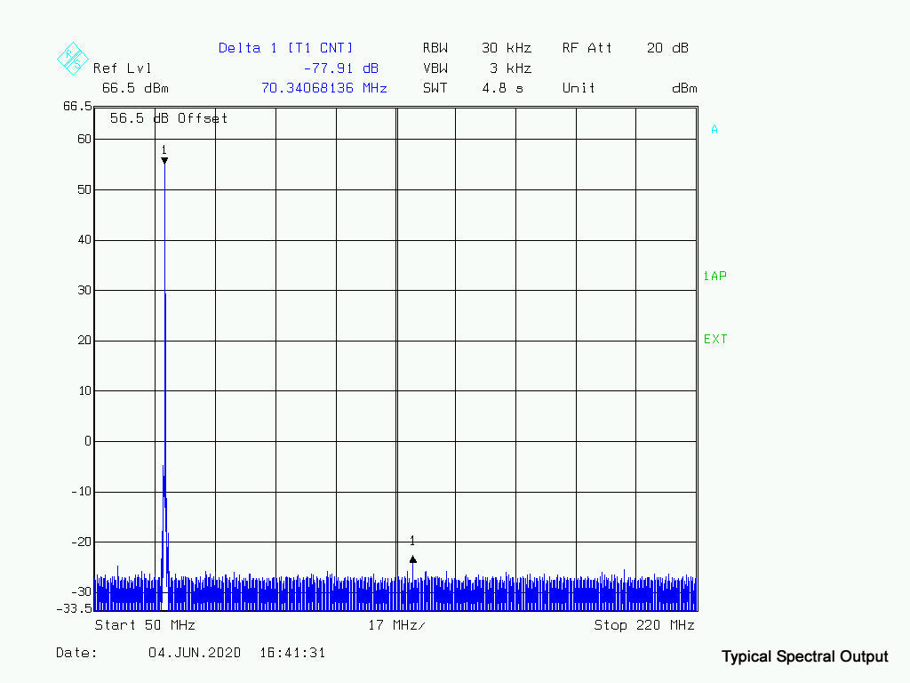The height and width of the screenshot is (683, 910).
Task: Click the '17 MHz/' span per division label
Action: click(396, 625)
